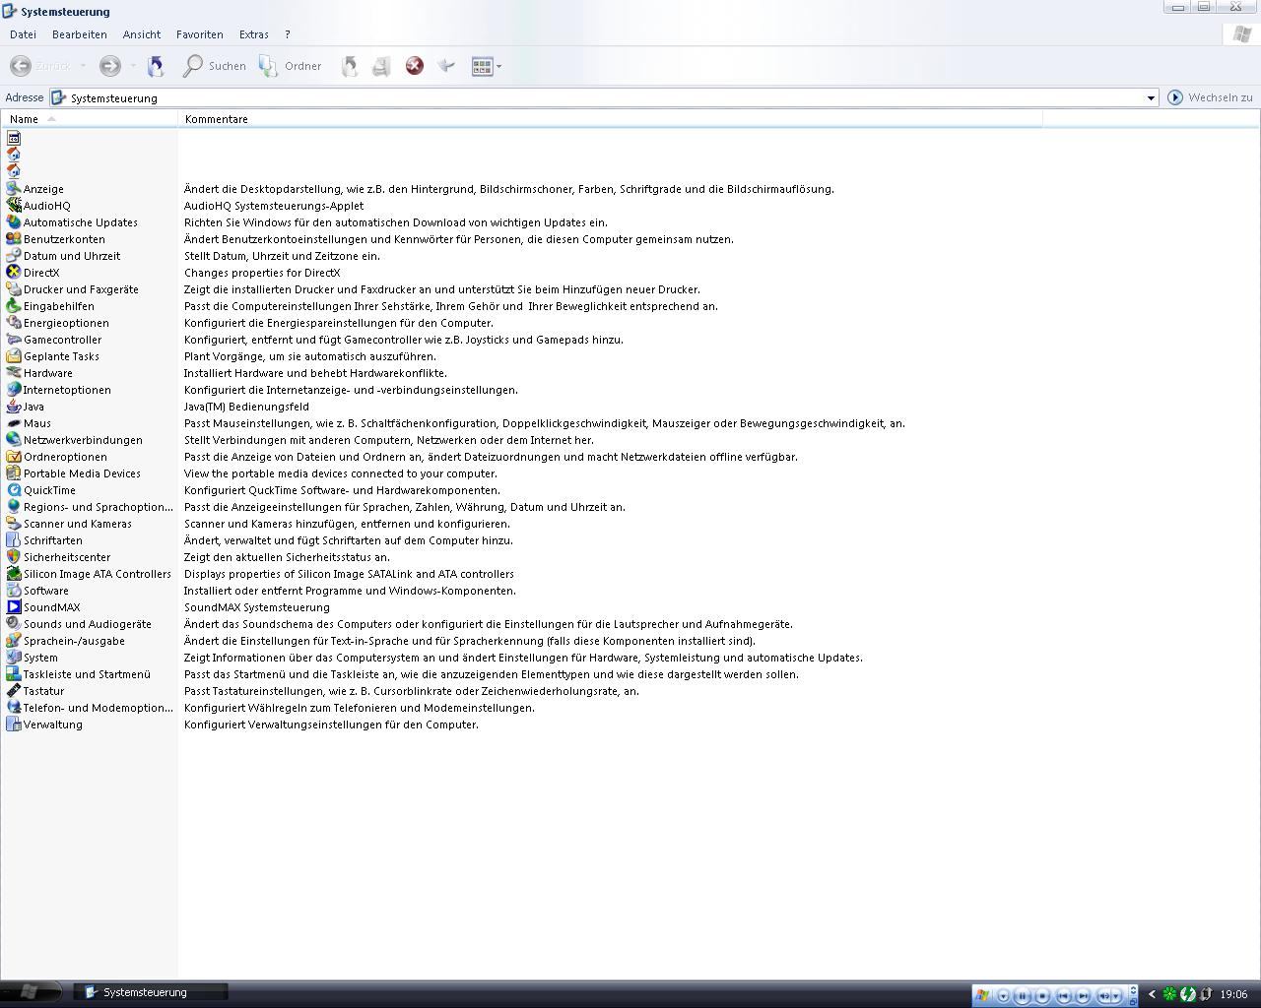Open the Datei menu
The image size is (1261, 1008).
(x=23, y=34)
